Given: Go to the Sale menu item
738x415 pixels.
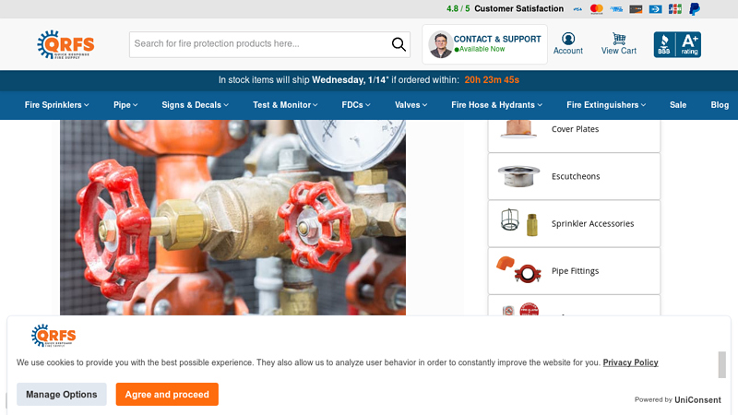Looking at the screenshot, I should click(678, 105).
